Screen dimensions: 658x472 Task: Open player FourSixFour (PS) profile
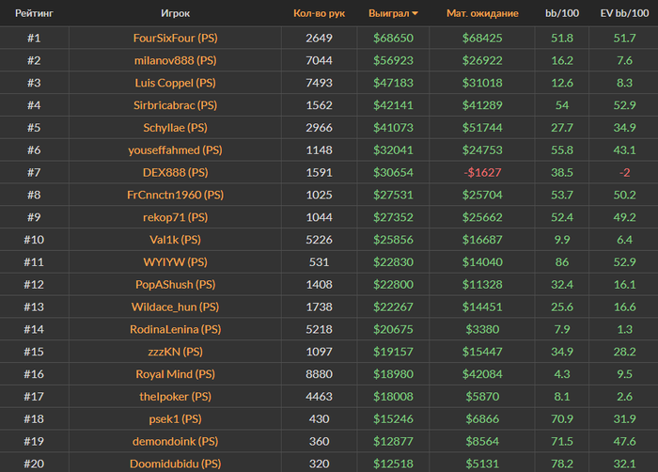[176, 39]
